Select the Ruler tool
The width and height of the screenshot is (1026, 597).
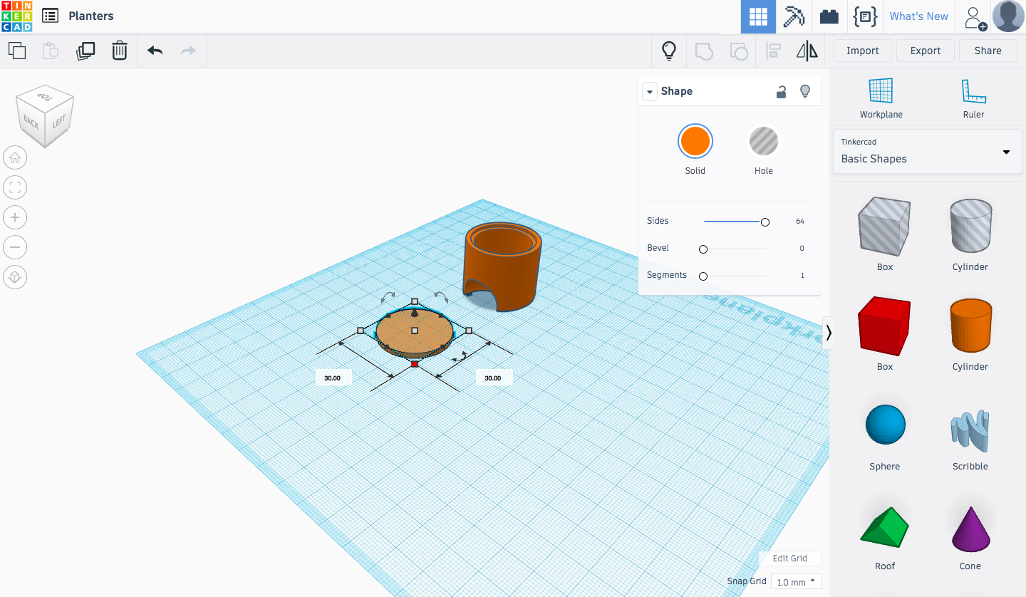coord(973,98)
